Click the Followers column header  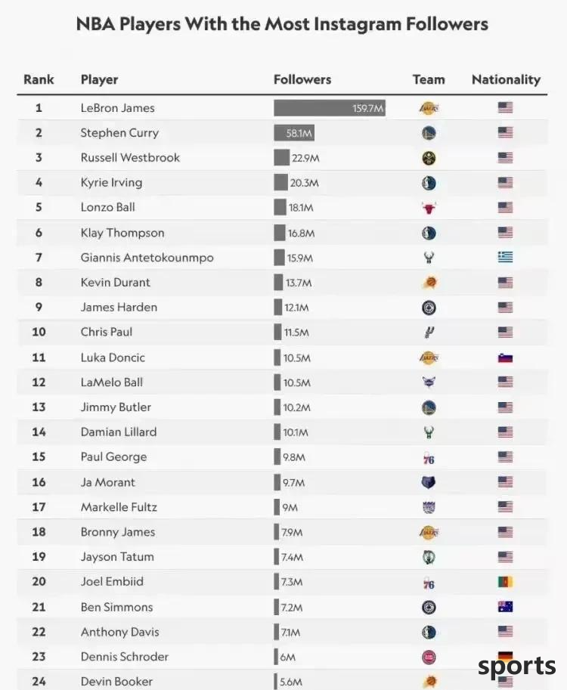point(302,79)
